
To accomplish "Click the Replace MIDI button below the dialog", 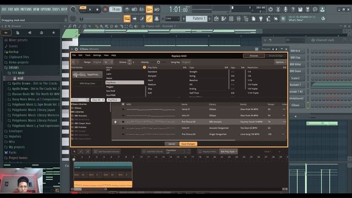I will click(208, 152).
